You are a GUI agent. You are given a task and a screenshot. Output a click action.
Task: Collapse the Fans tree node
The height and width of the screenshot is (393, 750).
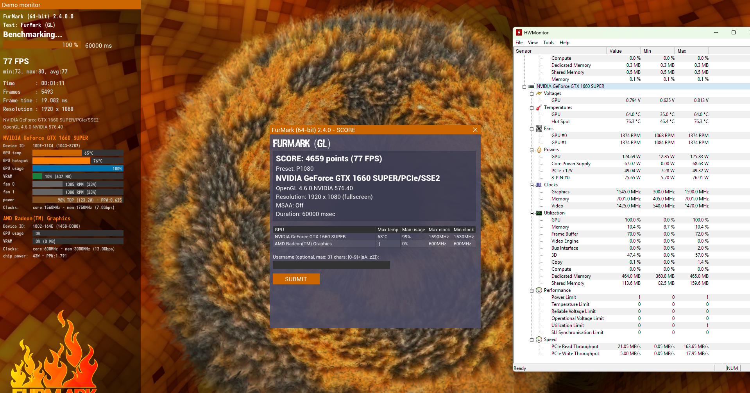coord(532,129)
